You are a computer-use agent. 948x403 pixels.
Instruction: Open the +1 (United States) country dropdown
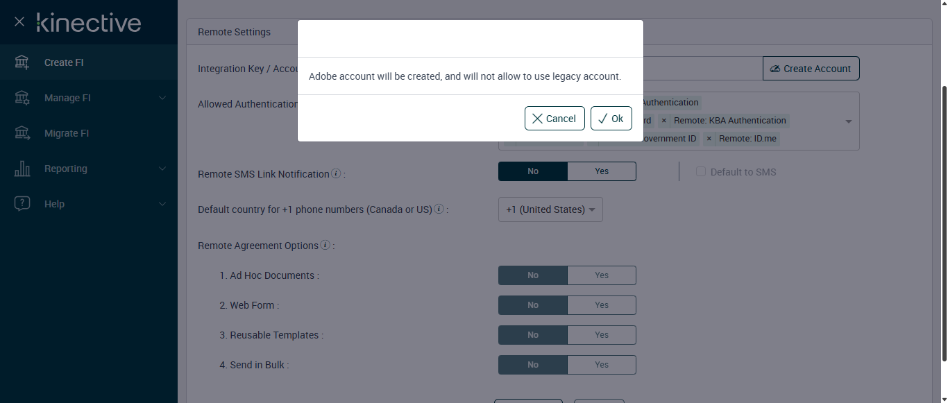(550, 209)
